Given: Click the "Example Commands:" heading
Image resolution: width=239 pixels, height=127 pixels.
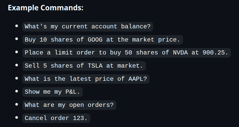Looking at the screenshot, I should pyautogui.click(x=45, y=8).
